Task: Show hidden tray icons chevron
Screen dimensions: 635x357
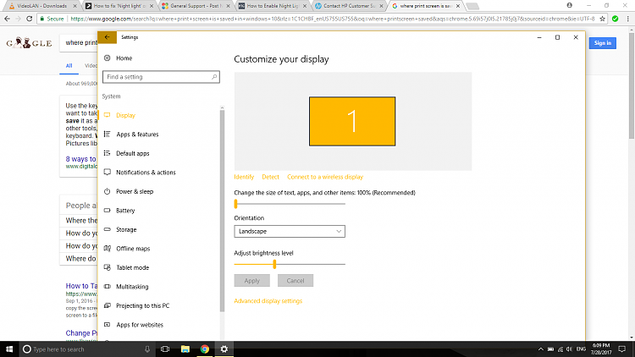Action: click(541, 349)
